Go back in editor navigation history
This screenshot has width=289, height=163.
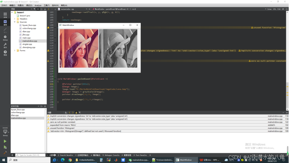[49, 9]
